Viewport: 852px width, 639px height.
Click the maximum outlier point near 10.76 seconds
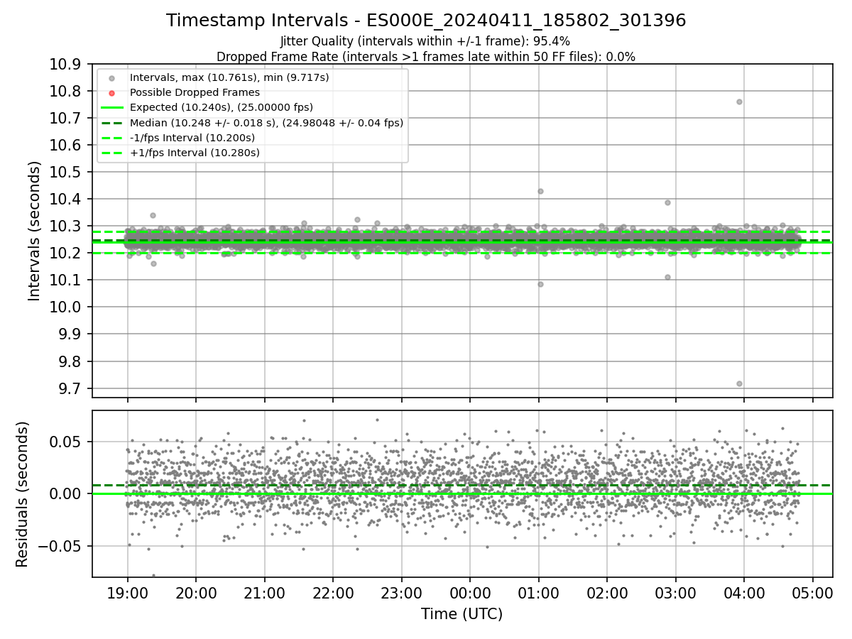[739, 102]
